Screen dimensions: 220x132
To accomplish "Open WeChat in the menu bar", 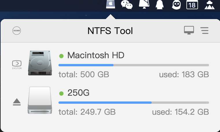I will pos(126,5).
